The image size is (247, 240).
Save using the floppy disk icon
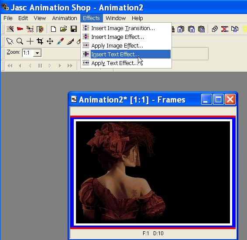(x=74, y=29)
